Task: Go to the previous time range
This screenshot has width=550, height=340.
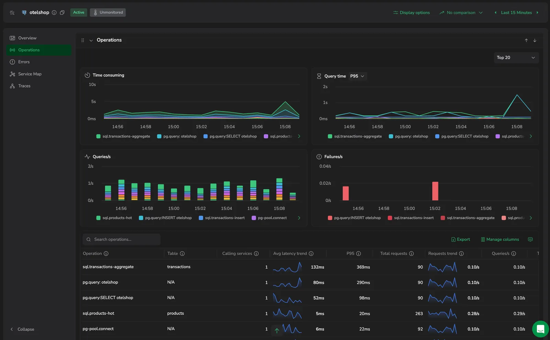Action: tap(495, 13)
